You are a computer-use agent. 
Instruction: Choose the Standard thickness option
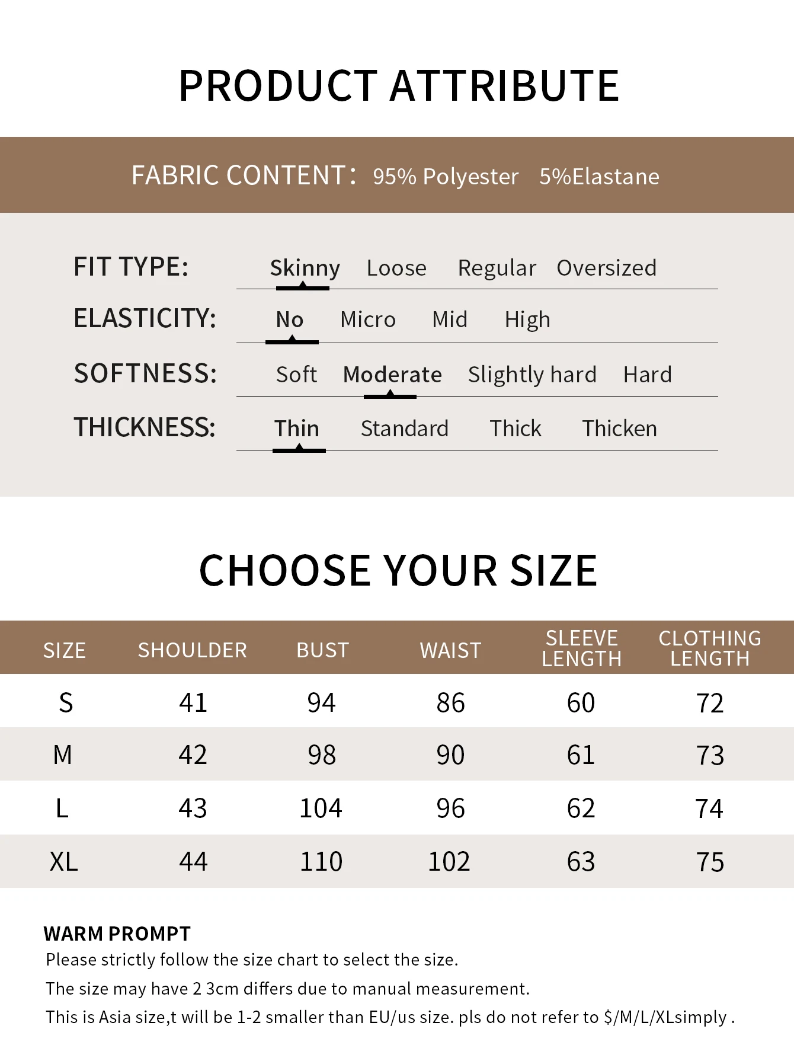(x=405, y=429)
